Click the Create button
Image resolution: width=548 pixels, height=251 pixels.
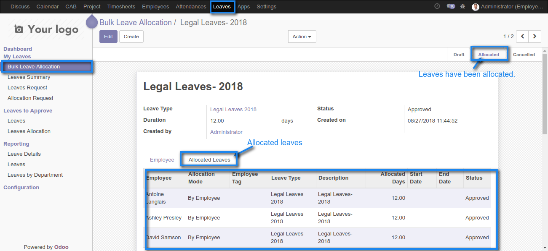pyautogui.click(x=131, y=37)
